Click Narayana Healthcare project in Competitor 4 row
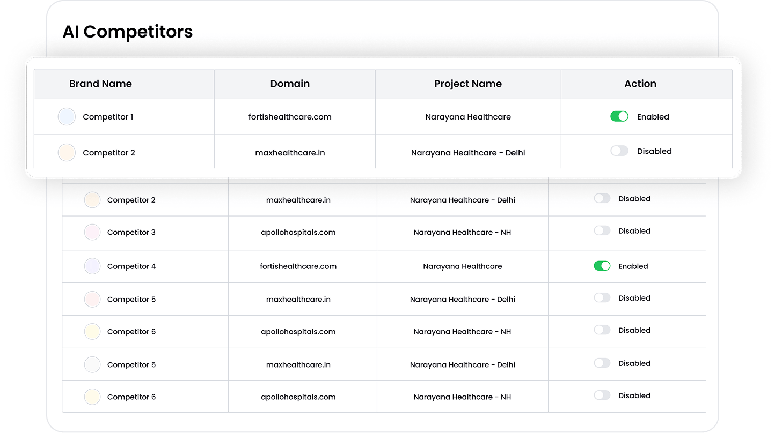This screenshot has width=775, height=433. (462, 266)
